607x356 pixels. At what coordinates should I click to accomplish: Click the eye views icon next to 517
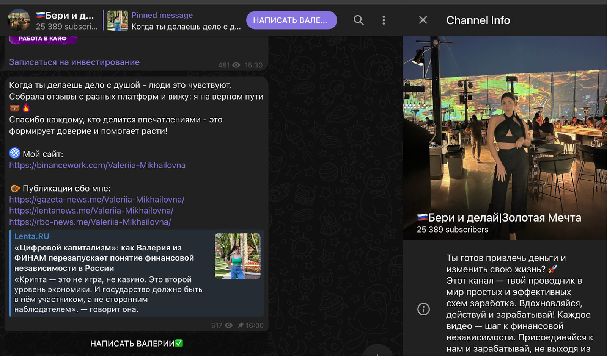(x=229, y=325)
